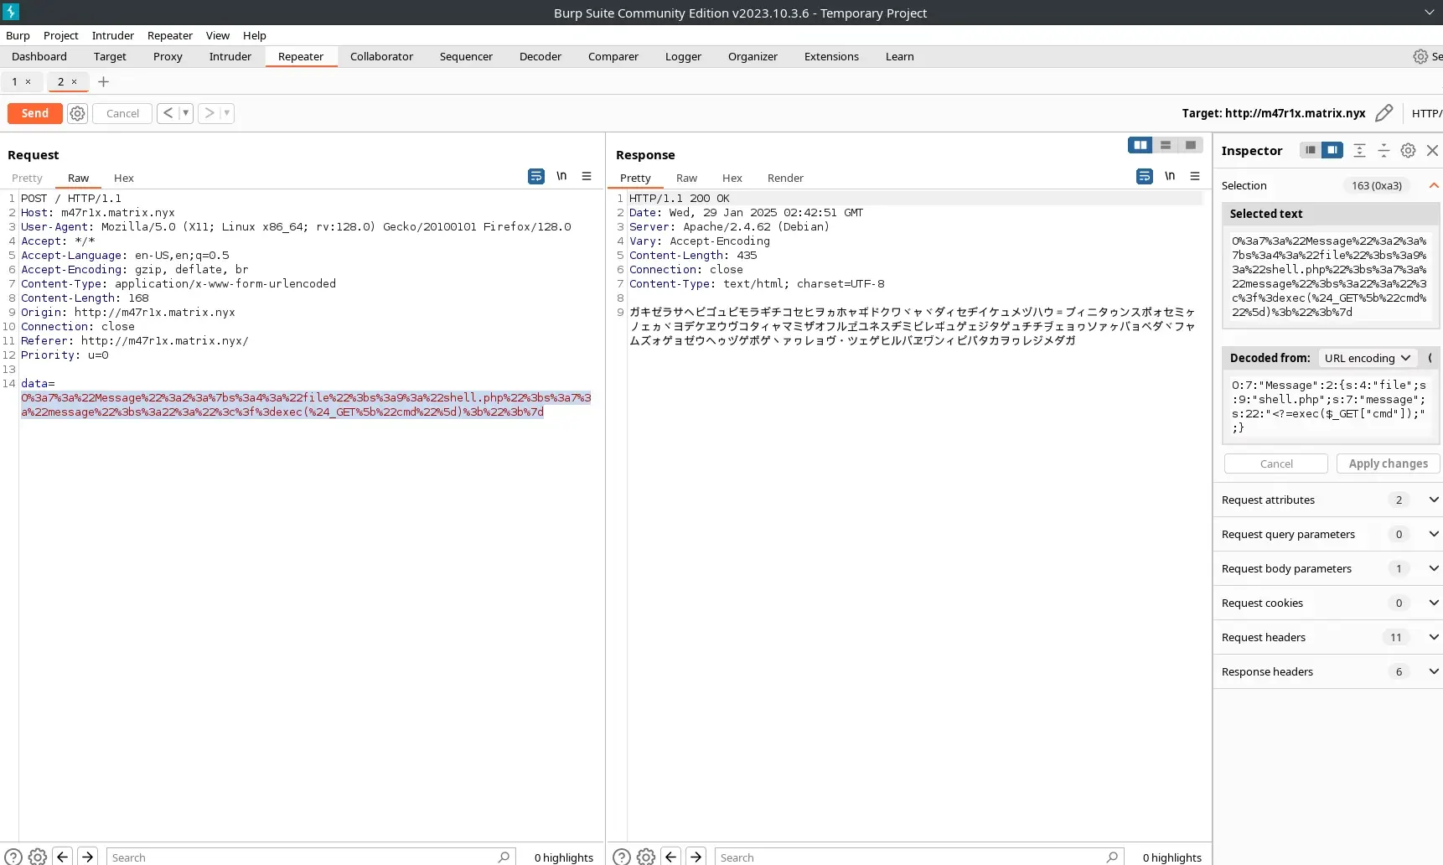Image resolution: width=1443 pixels, height=865 pixels.
Task: Set Inspector to docked-right layout icon
Action: [1332, 150]
